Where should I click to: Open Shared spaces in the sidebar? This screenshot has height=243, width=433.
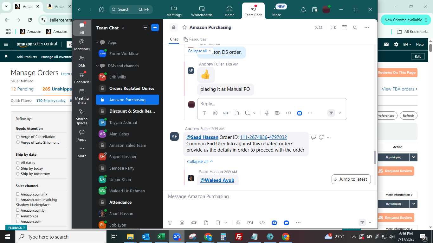tap(82, 117)
